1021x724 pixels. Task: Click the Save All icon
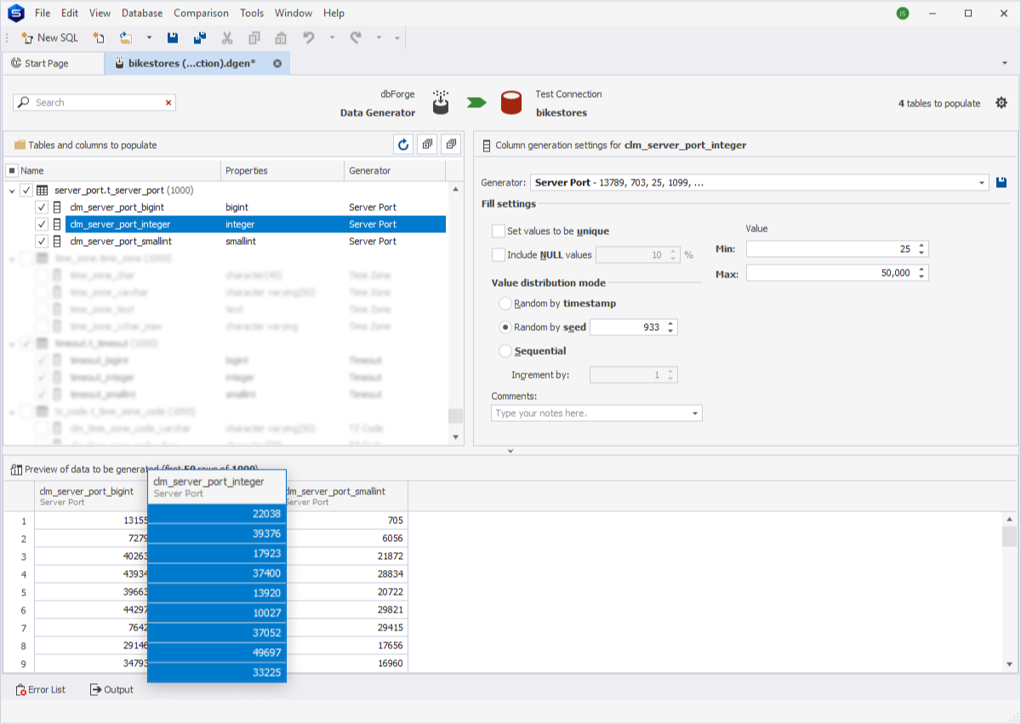tap(200, 37)
